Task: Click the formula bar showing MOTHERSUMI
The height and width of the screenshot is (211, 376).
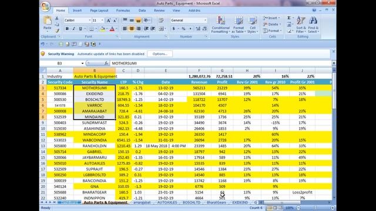Action: pos(221,63)
